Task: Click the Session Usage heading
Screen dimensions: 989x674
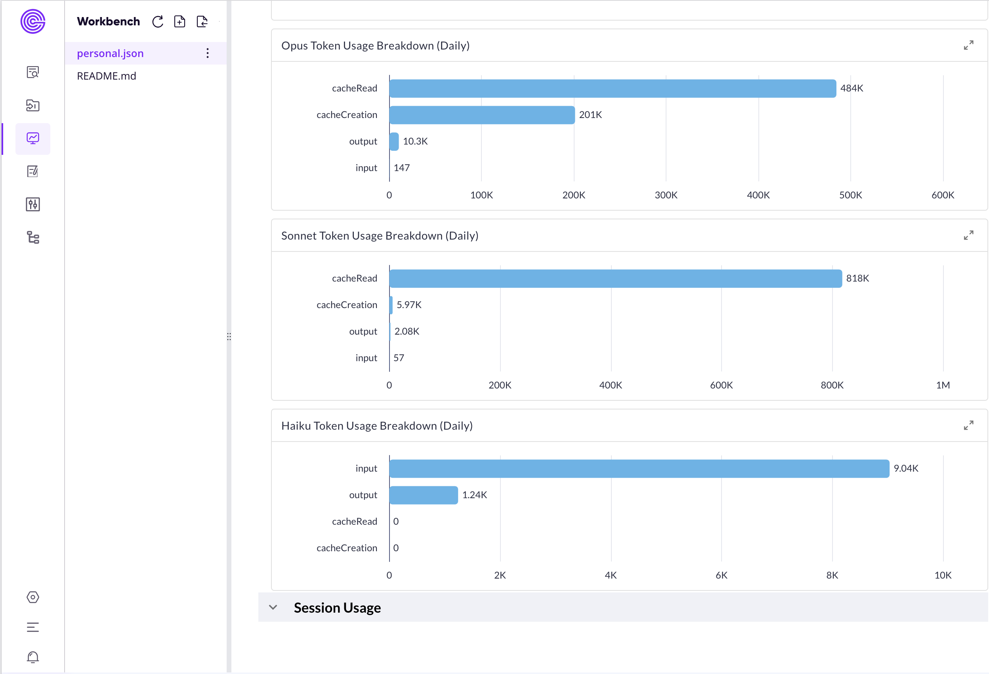Action: pos(337,607)
